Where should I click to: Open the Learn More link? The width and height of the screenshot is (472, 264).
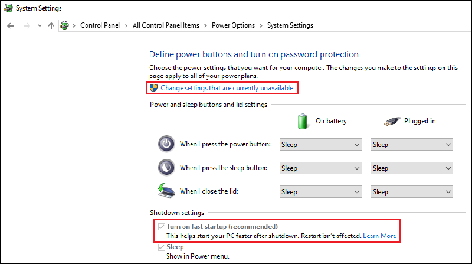pyautogui.click(x=379, y=236)
